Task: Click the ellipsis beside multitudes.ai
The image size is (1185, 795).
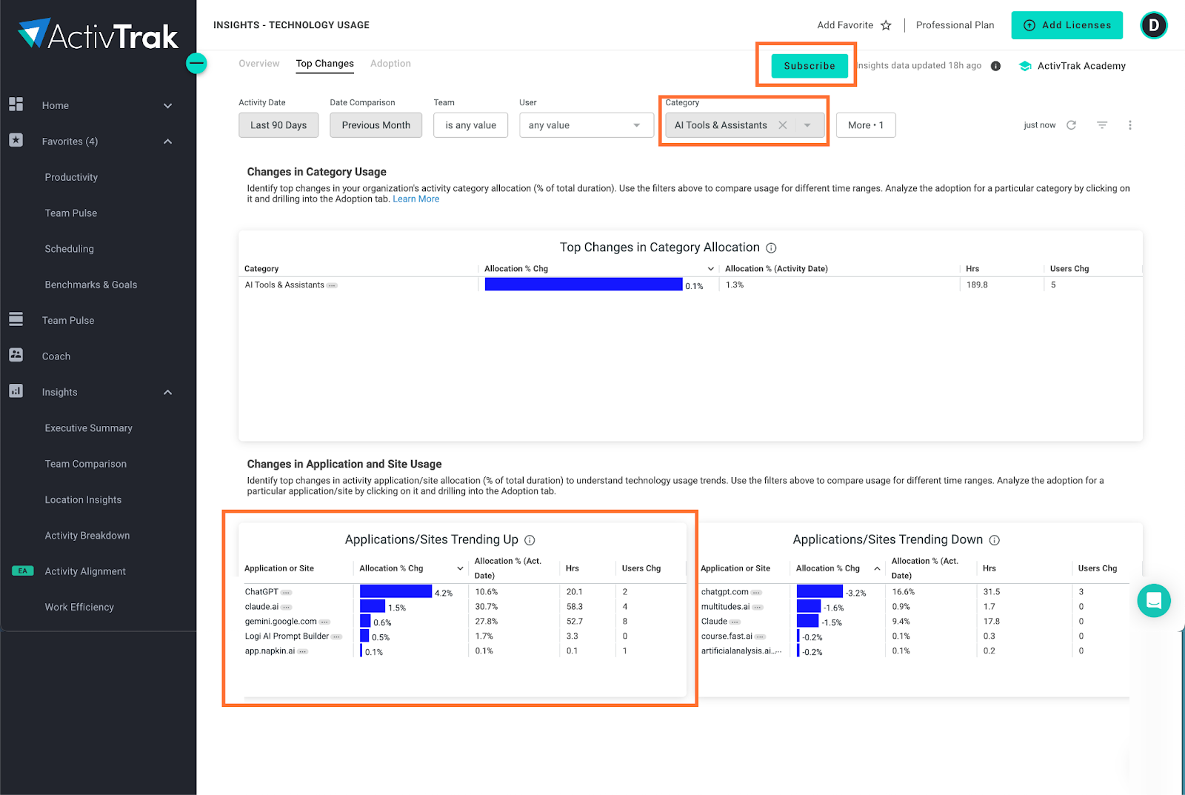Action: pos(758,608)
